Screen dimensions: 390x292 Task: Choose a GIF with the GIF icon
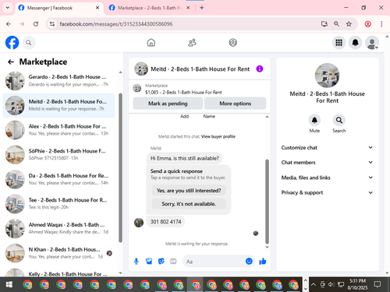(x=173, y=262)
